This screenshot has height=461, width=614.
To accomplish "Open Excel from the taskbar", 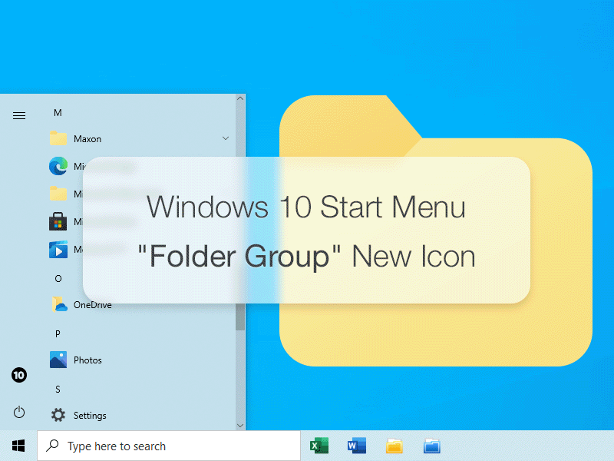I will click(319, 446).
